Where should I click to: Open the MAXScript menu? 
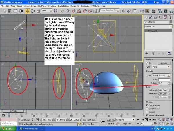tap(95, 6)
